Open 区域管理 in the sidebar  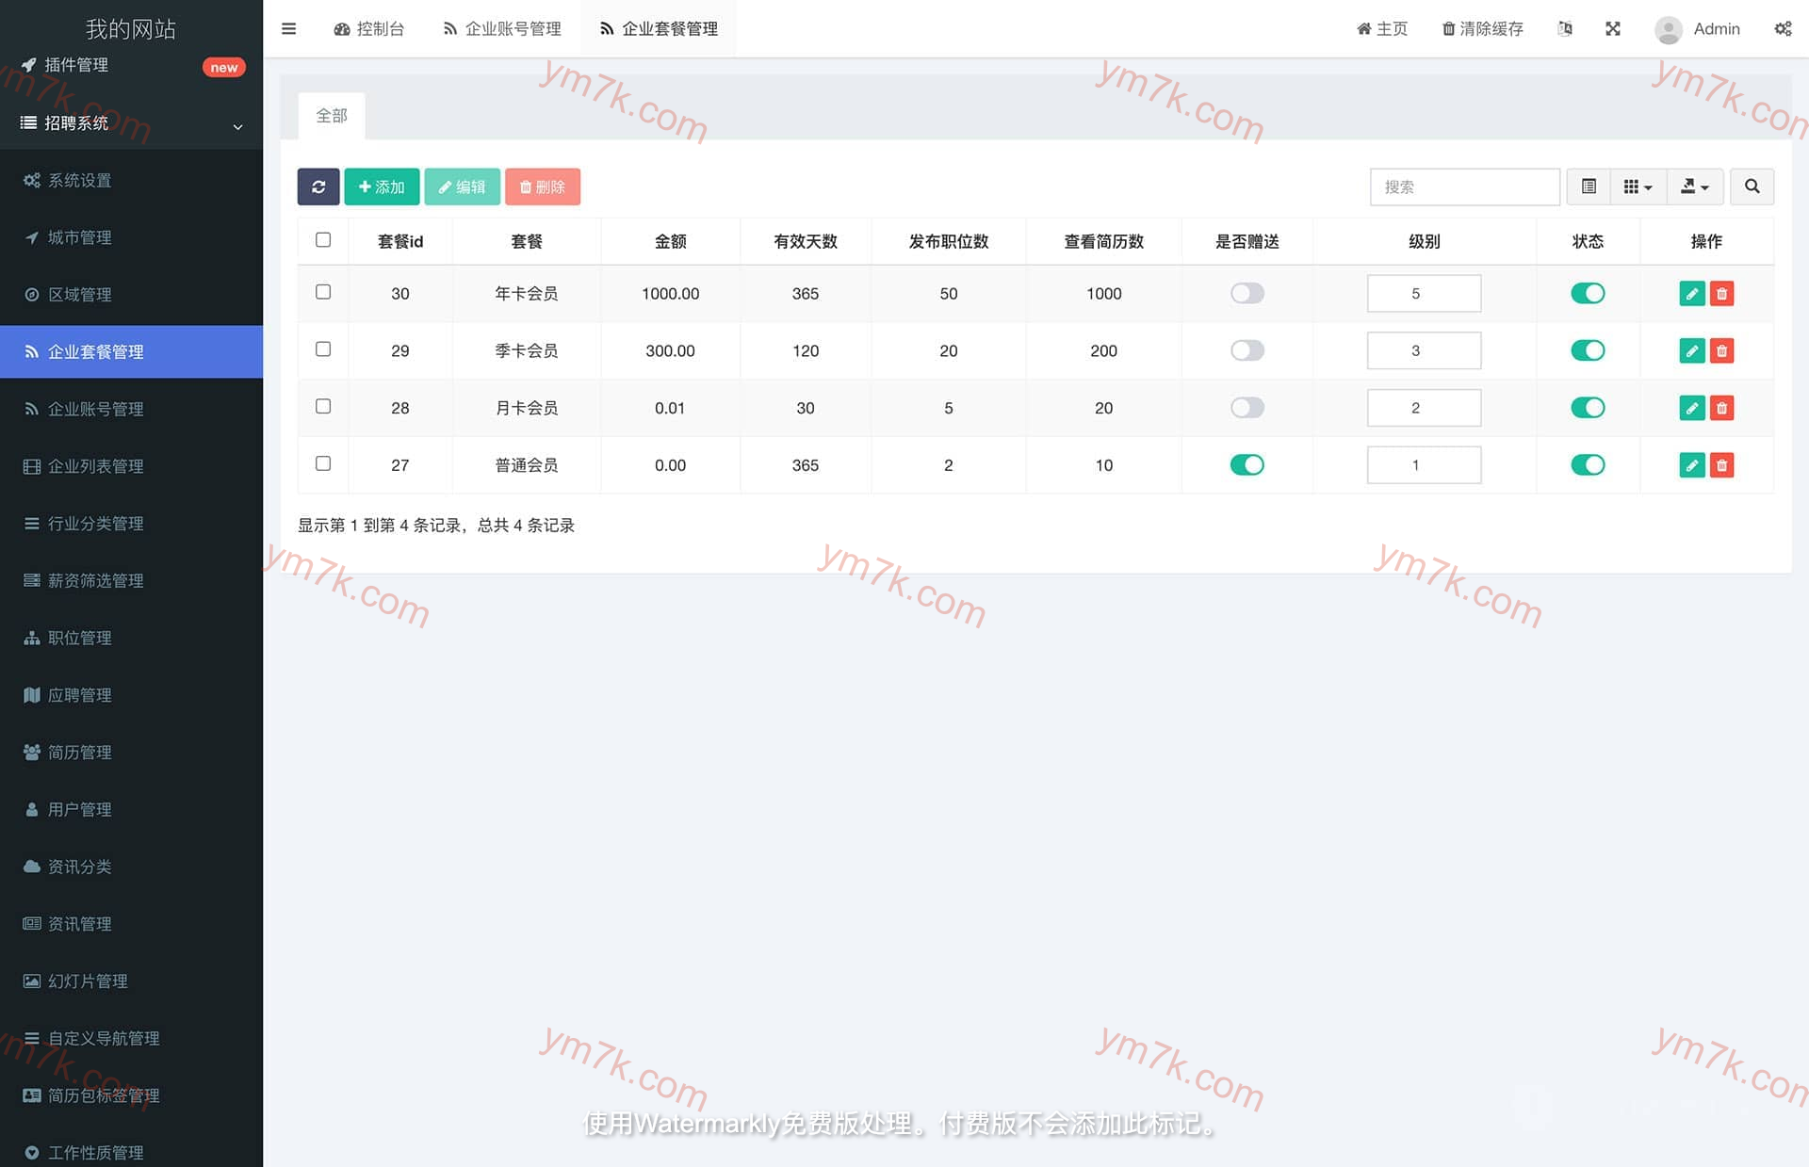tap(131, 295)
